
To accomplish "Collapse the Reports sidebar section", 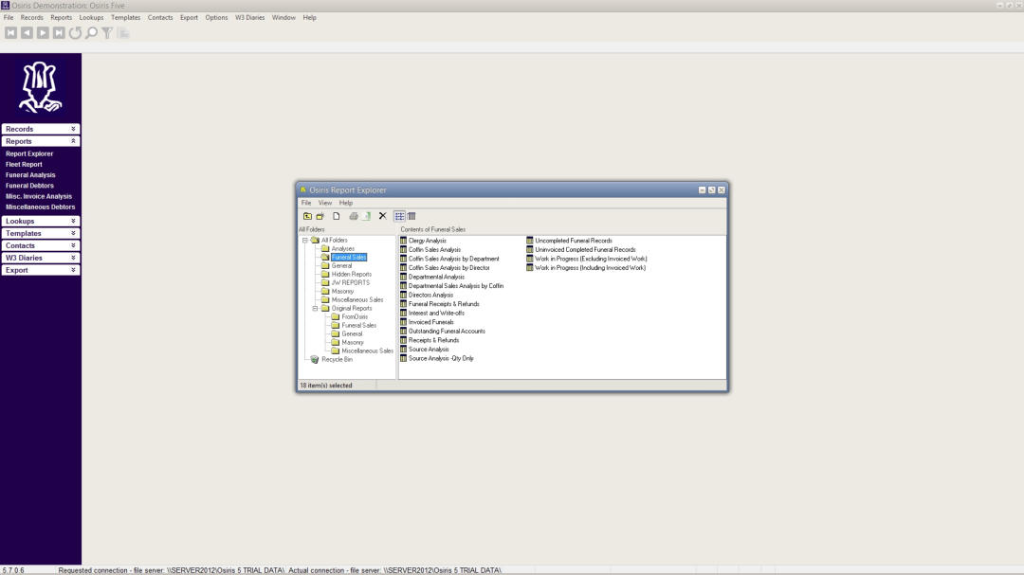I will point(73,141).
